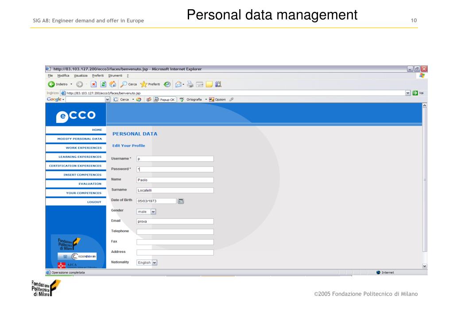
Task: Click the red Stop loading icon
Action: pos(93,84)
